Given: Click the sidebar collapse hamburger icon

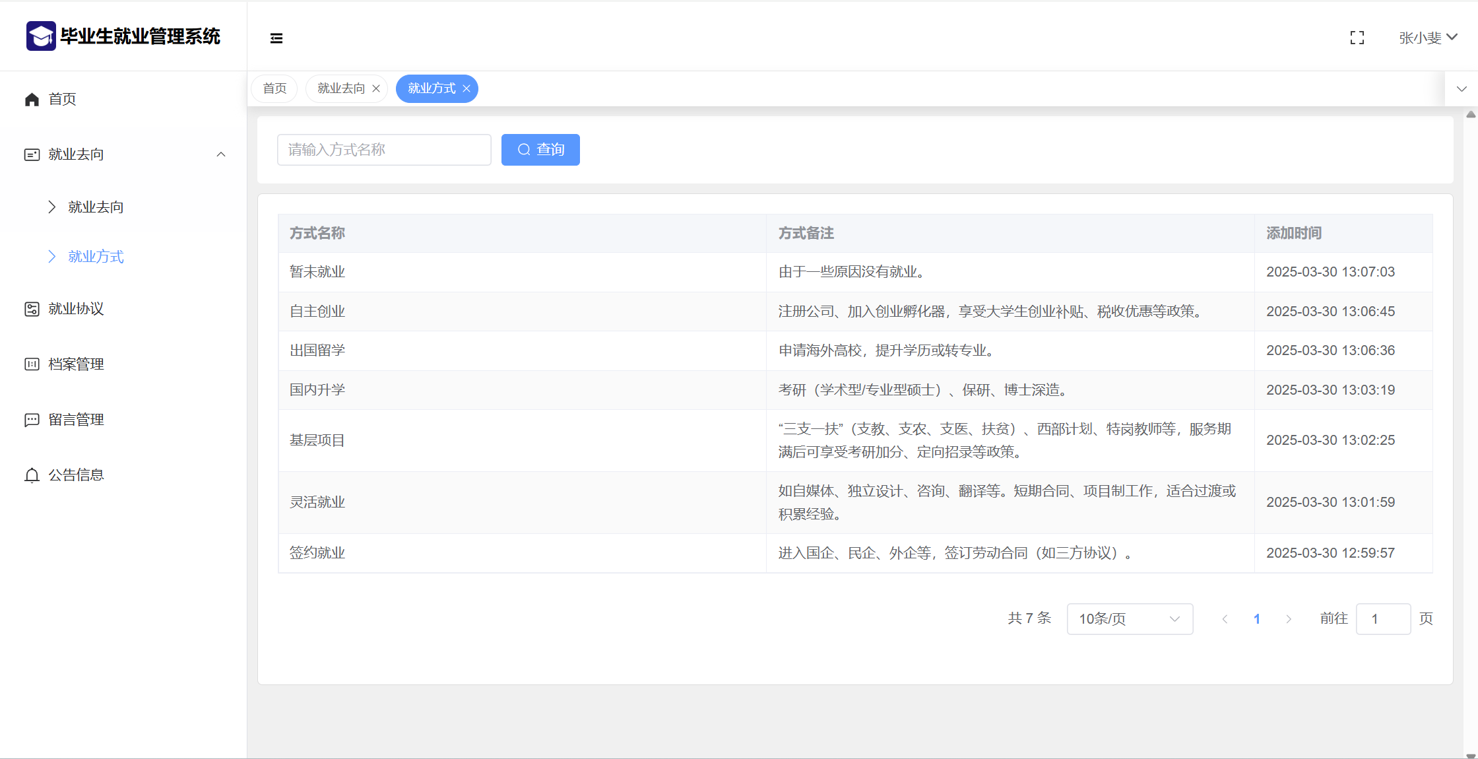Looking at the screenshot, I should click(x=276, y=38).
